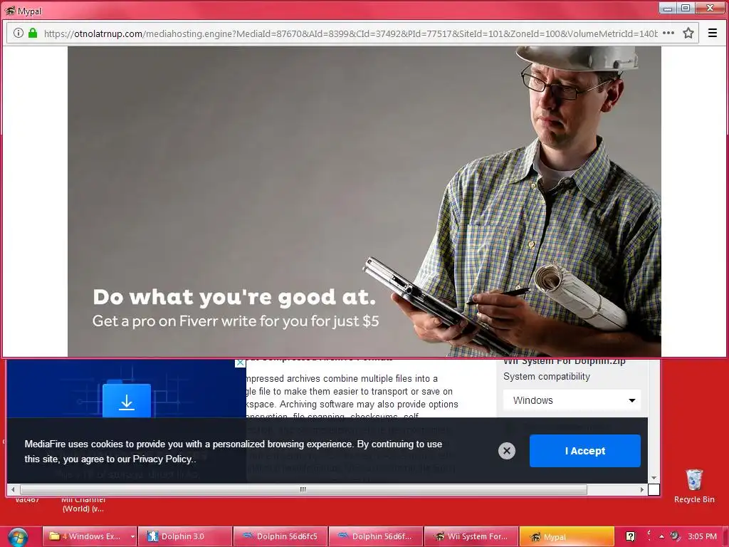The image size is (729, 547).
Task: Click the vertical scrollbar down arrow
Action: (654, 478)
